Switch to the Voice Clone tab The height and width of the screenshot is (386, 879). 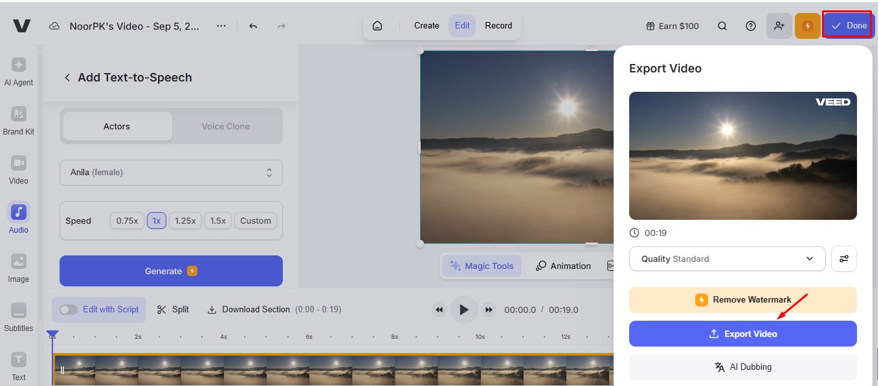(x=225, y=126)
